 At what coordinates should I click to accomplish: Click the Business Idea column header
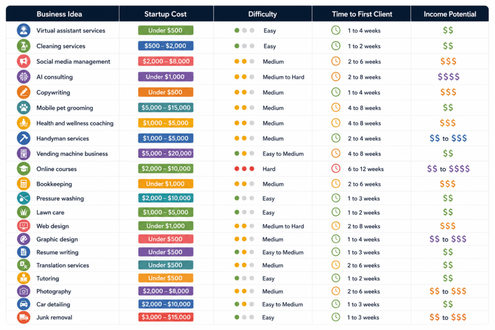59,14
